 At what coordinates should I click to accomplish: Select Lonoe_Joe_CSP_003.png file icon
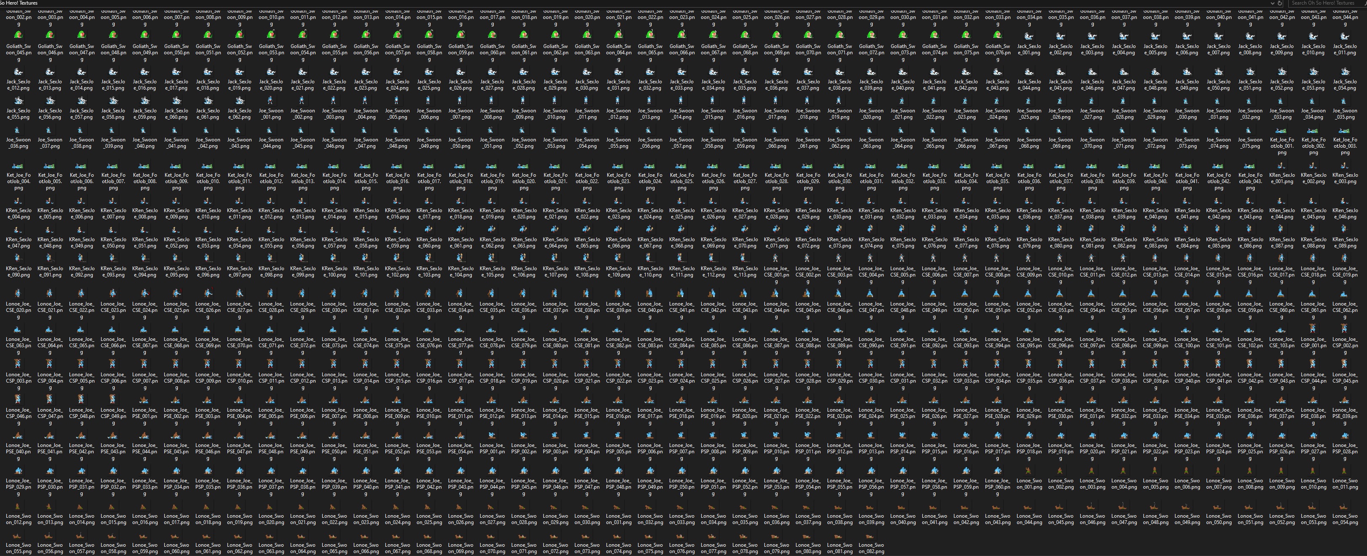coord(18,364)
